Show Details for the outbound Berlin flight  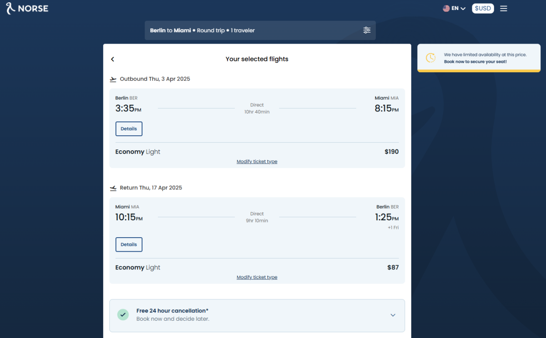point(129,129)
